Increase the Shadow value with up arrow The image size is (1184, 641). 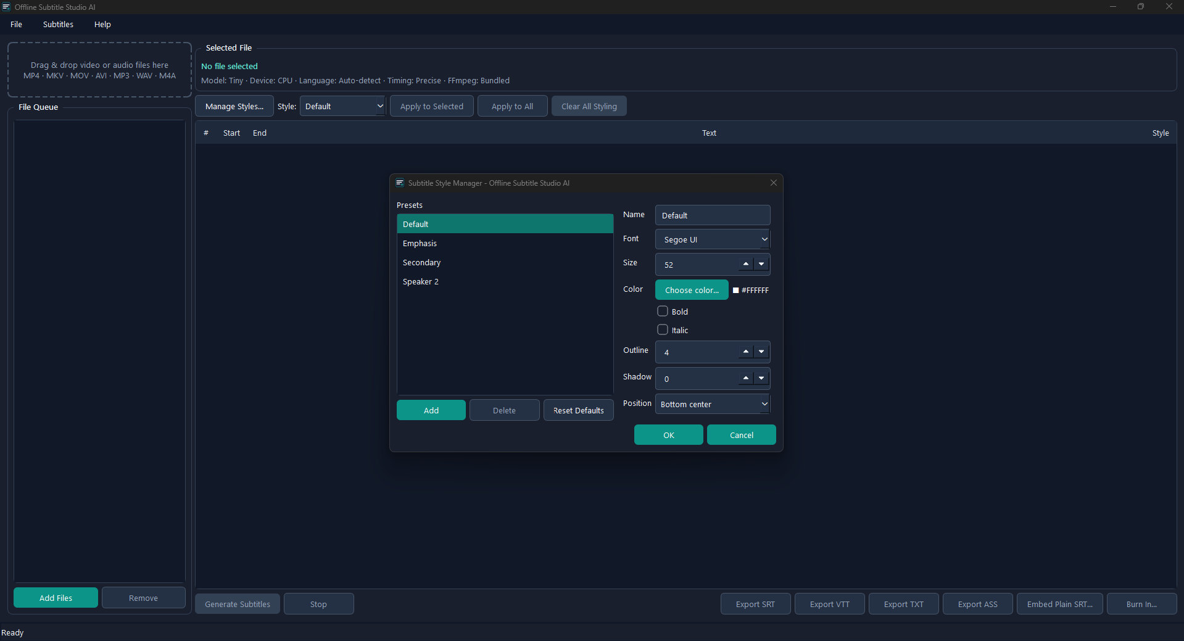pyautogui.click(x=746, y=378)
